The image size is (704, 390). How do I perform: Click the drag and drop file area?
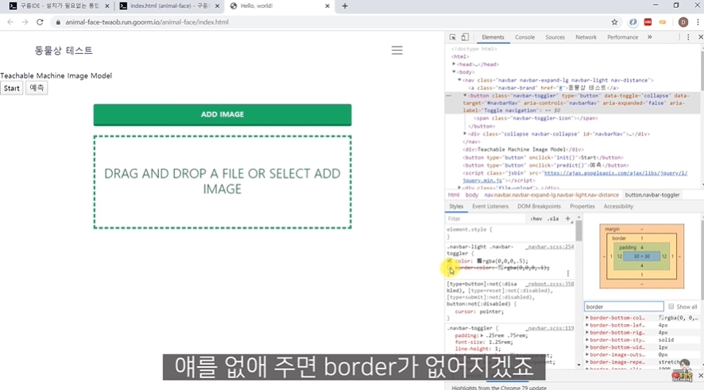point(222,182)
